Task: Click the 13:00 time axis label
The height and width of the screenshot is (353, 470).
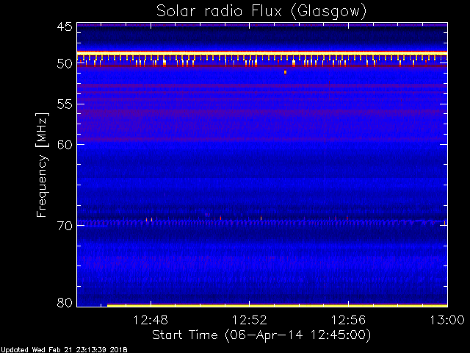Action: (447, 320)
